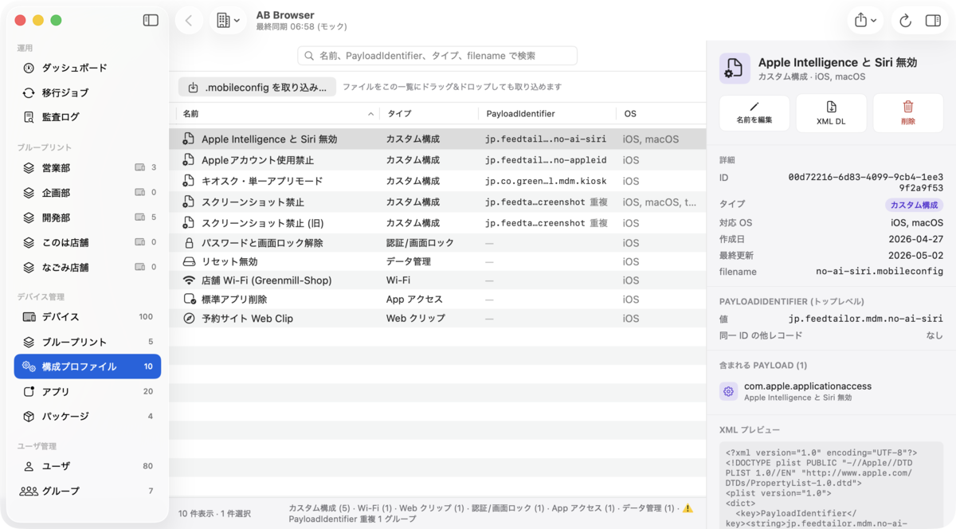Open the share export dropdown

pyautogui.click(x=865, y=21)
